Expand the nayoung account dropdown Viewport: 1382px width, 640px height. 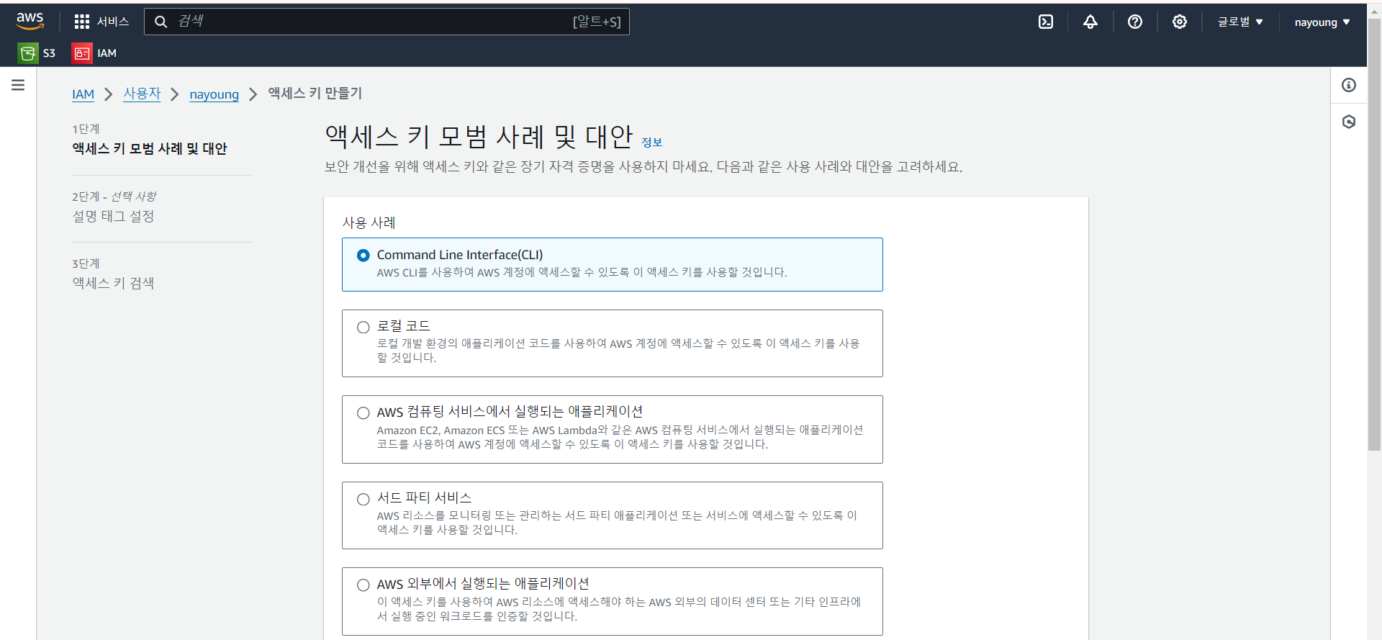(x=1322, y=22)
